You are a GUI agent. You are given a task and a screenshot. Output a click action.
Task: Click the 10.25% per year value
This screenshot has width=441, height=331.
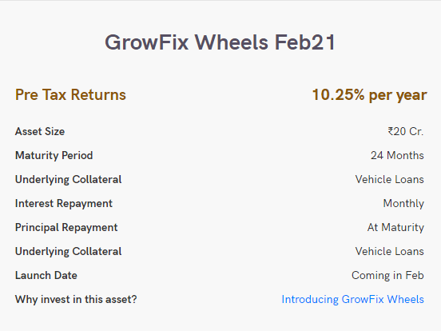[370, 95]
